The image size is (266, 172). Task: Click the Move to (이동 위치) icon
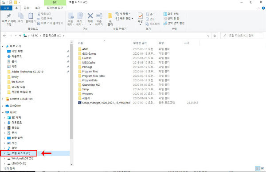pyautogui.click(x=71, y=16)
